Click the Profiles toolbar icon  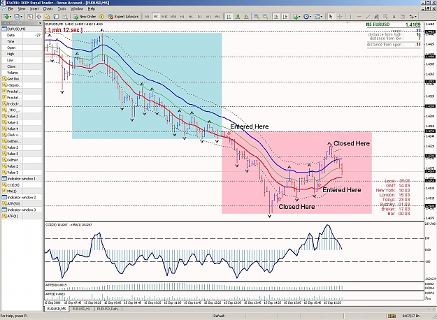(x=17, y=17)
